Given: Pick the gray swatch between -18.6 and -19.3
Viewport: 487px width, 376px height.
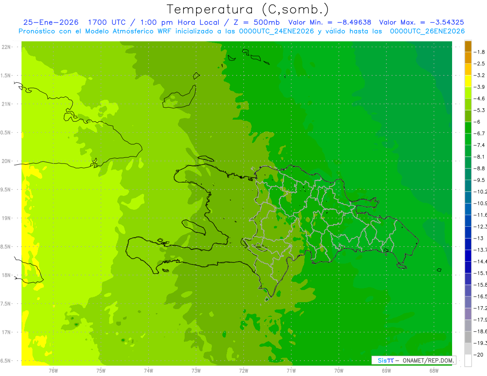Looking at the screenshot, I should coord(468,337).
